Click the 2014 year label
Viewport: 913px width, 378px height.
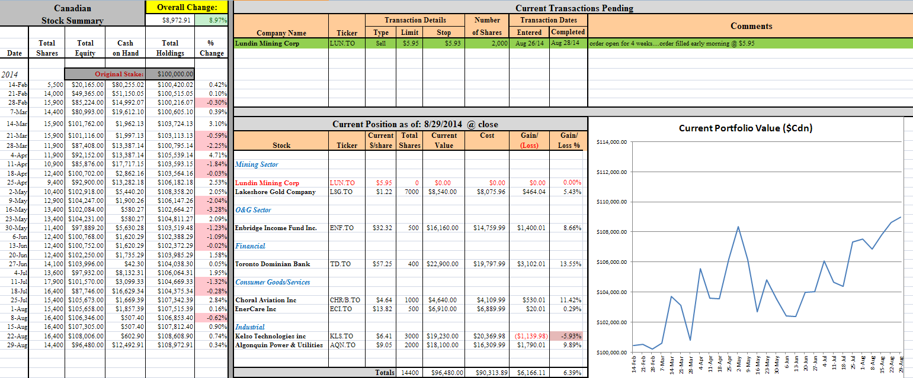coord(10,75)
